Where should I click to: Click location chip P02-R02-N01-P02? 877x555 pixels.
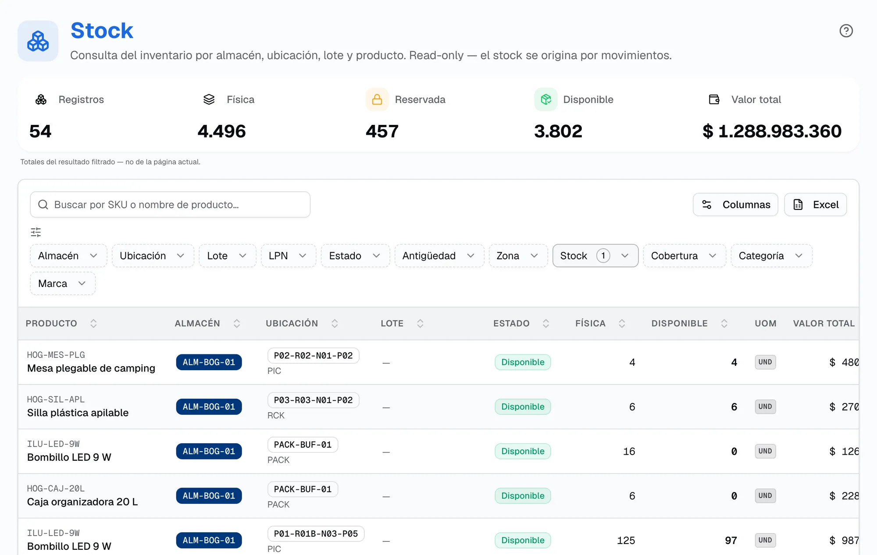coord(313,356)
